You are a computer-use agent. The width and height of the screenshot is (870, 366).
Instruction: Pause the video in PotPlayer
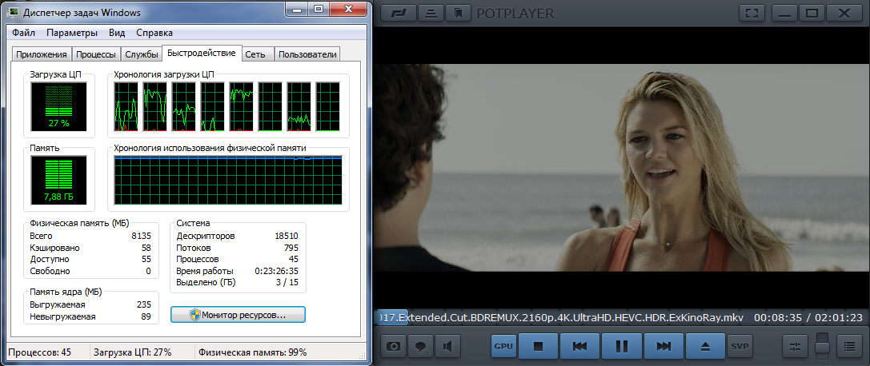(622, 346)
